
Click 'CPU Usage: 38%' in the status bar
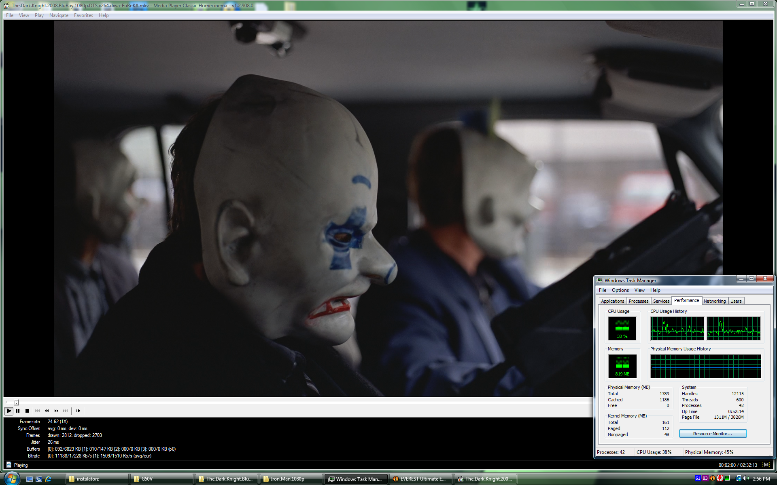654,452
